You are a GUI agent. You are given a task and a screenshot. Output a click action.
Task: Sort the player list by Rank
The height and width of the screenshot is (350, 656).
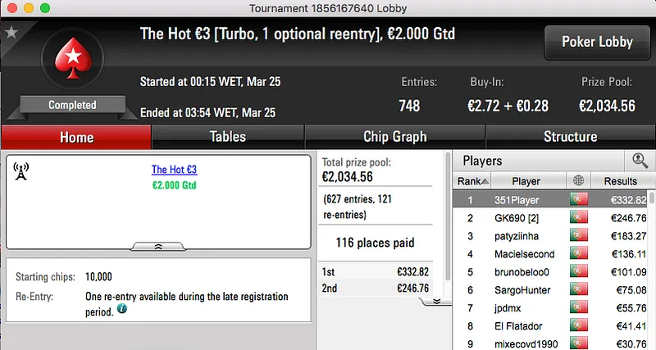click(473, 181)
